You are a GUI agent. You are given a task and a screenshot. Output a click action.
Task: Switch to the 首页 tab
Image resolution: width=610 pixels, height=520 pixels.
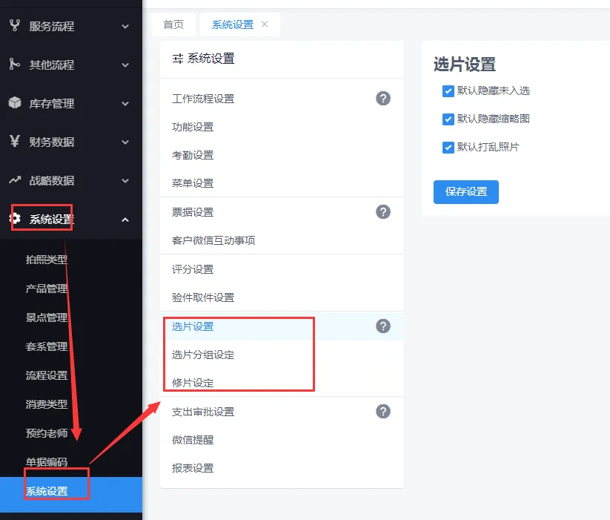click(x=173, y=24)
